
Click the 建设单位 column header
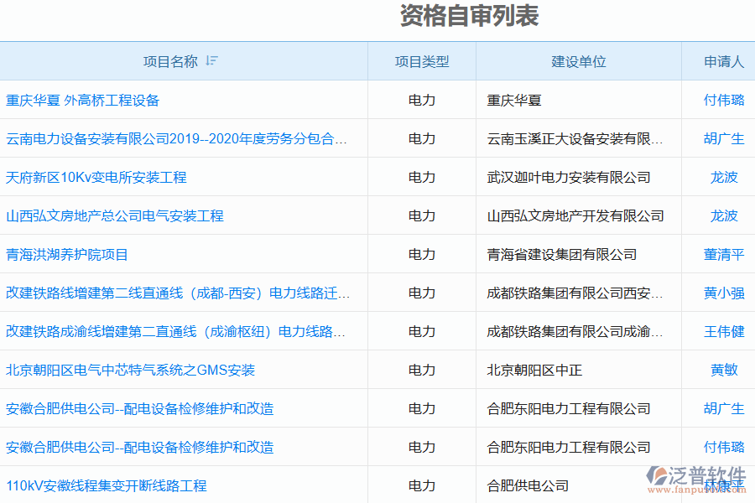[580, 60]
